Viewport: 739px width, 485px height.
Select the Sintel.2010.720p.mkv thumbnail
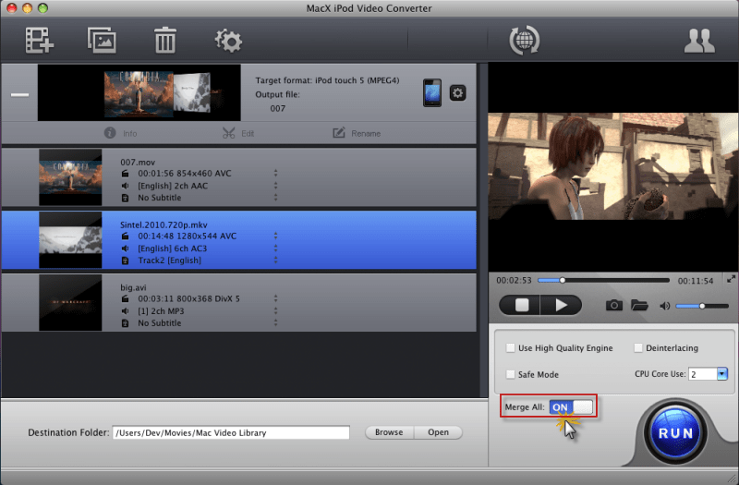(70, 240)
